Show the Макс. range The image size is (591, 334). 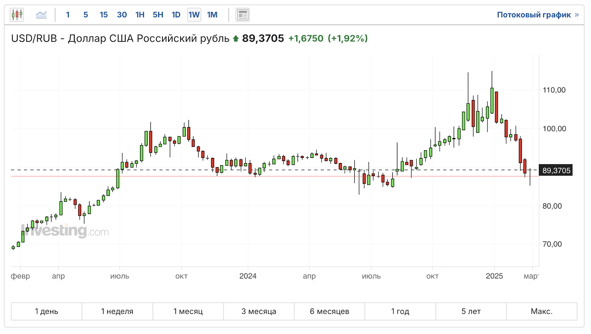pyautogui.click(x=542, y=311)
